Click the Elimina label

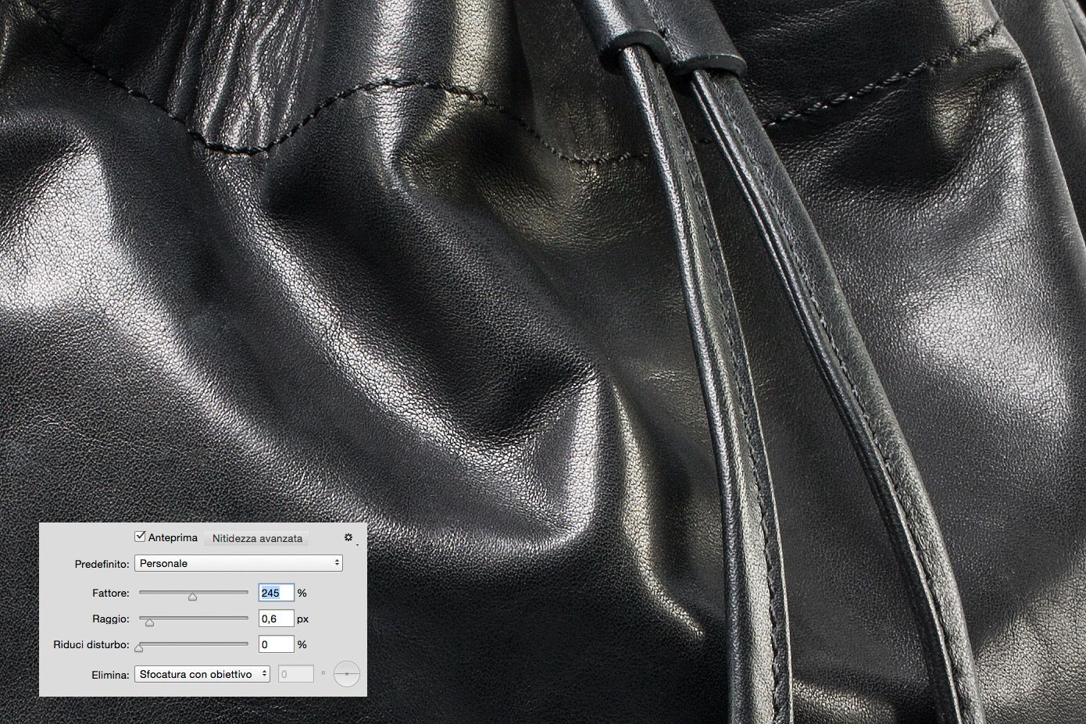[110, 675]
